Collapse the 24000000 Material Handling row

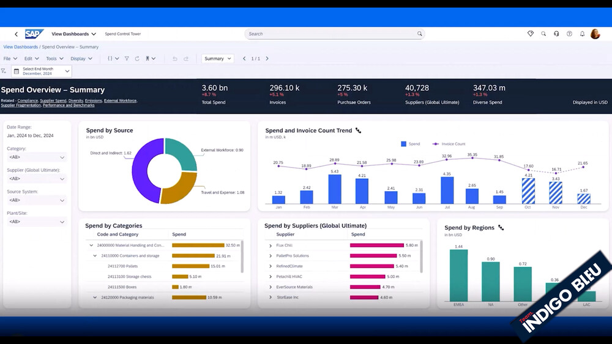pos(91,245)
